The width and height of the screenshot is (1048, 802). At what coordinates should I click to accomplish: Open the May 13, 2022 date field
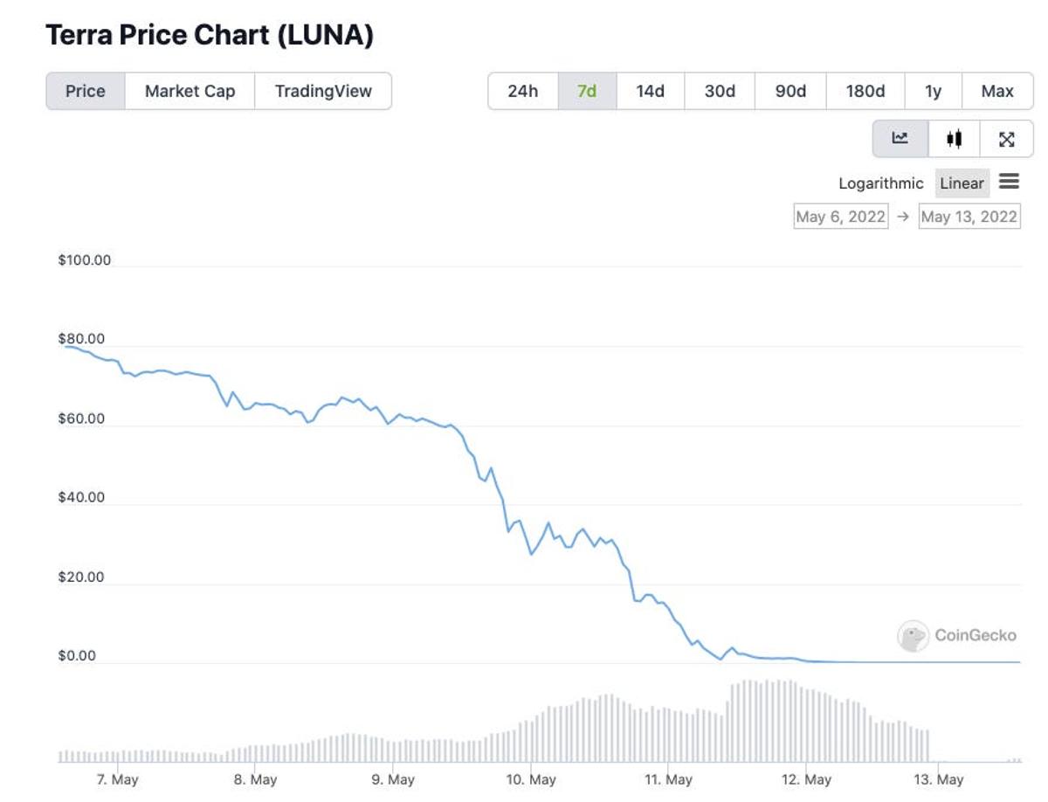[x=969, y=216]
